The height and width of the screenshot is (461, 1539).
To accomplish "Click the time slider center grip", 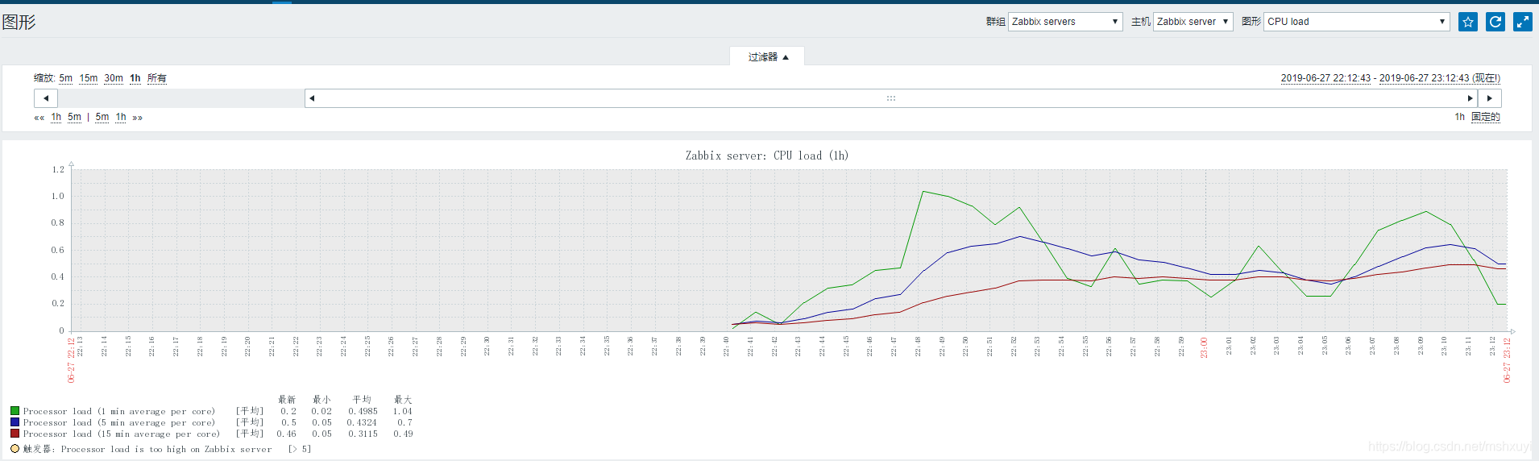I will 891,98.
